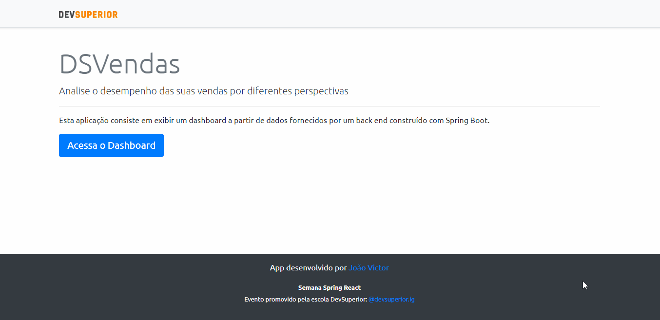Click the Acessa o Dashboard button
This screenshot has height=320, width=660.
pyautogui.click(x=111, y=145)
